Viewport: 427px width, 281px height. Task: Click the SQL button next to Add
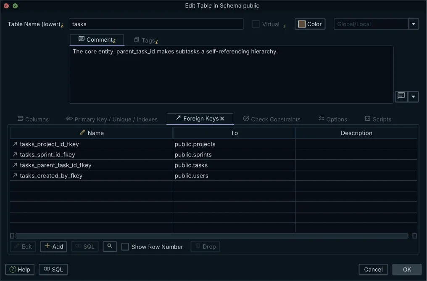(x=85, y=247)
